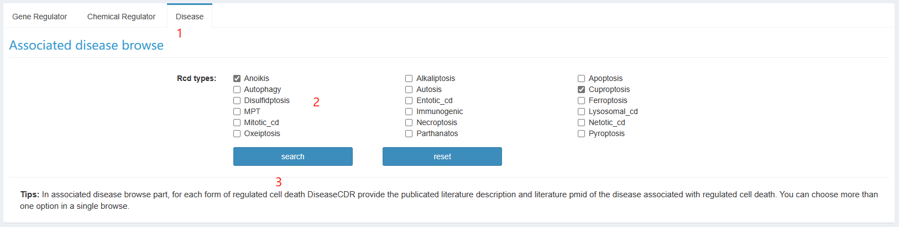This screenshot has width=899, height=227.
Task: Tick the Necroptosis checkbox
Action: 409,123
